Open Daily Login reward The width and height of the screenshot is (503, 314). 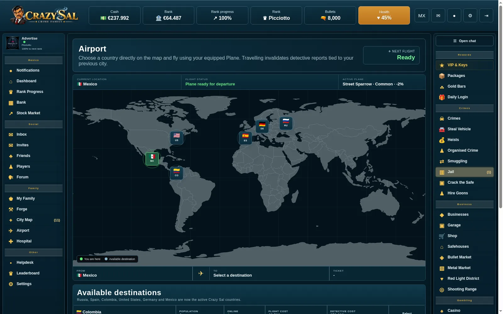click(x=464, y=97)
